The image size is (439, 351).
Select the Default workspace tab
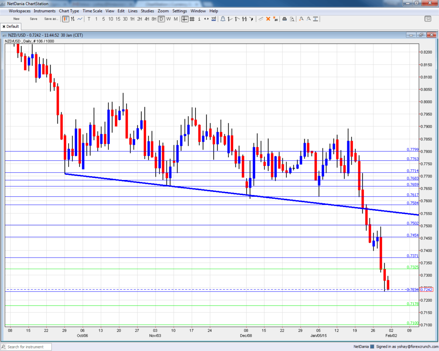point(11,26)
